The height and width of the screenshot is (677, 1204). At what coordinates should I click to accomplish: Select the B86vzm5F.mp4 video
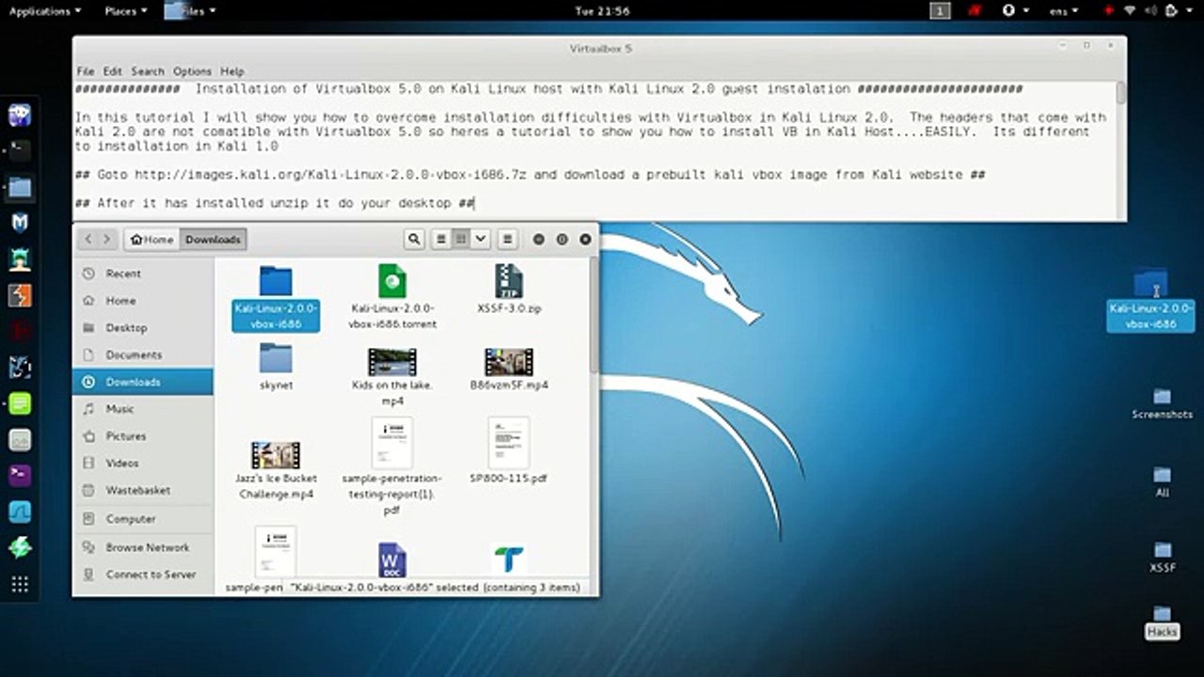click(x=509, y=369)
